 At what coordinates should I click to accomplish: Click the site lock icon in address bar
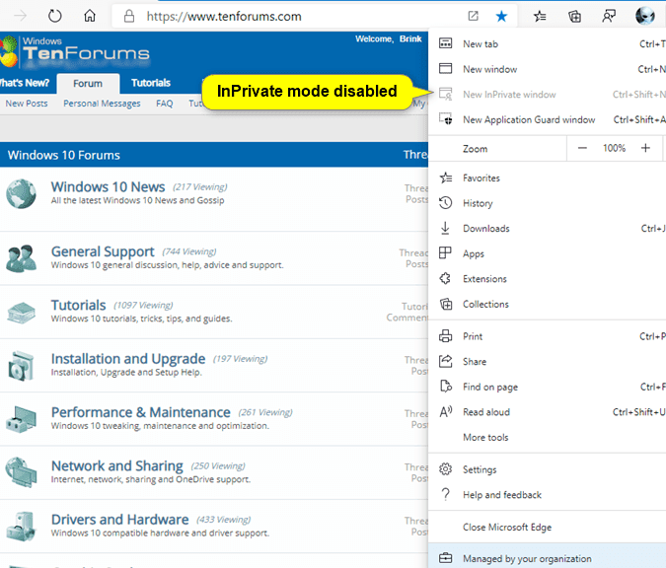click(129, 16)
